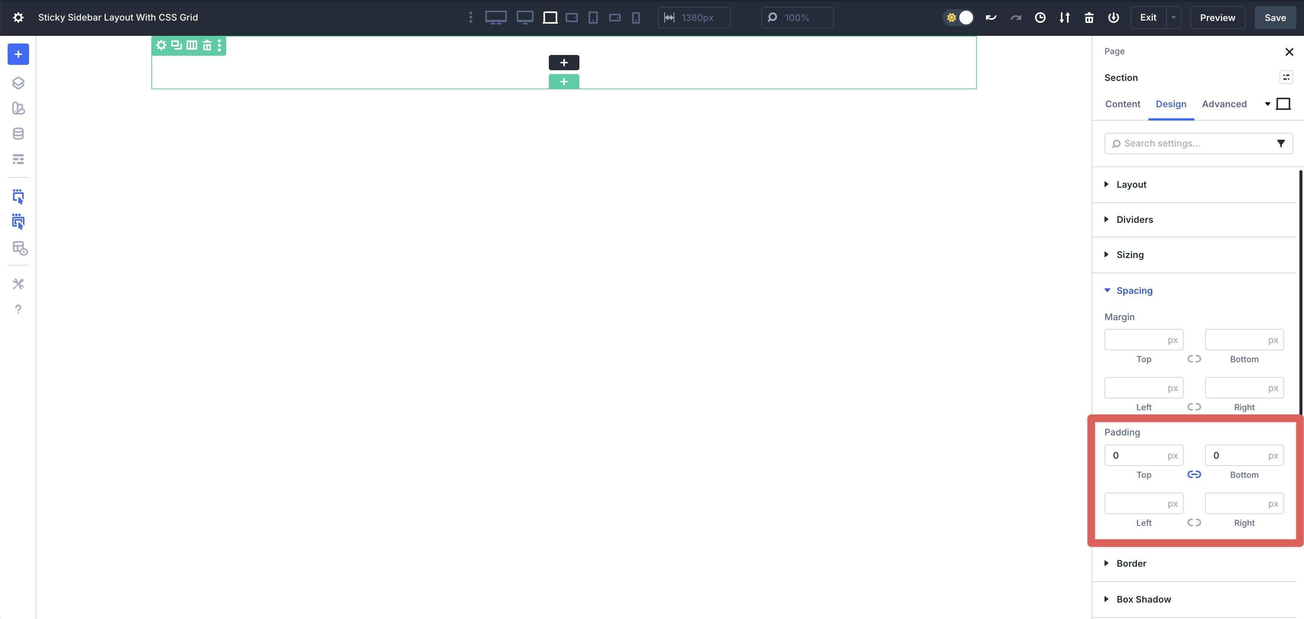Image resolution: width=1304 pixels, height=619 pixels.
Task: Open the Library panel in the sidebar
Action: click(18, 108)
